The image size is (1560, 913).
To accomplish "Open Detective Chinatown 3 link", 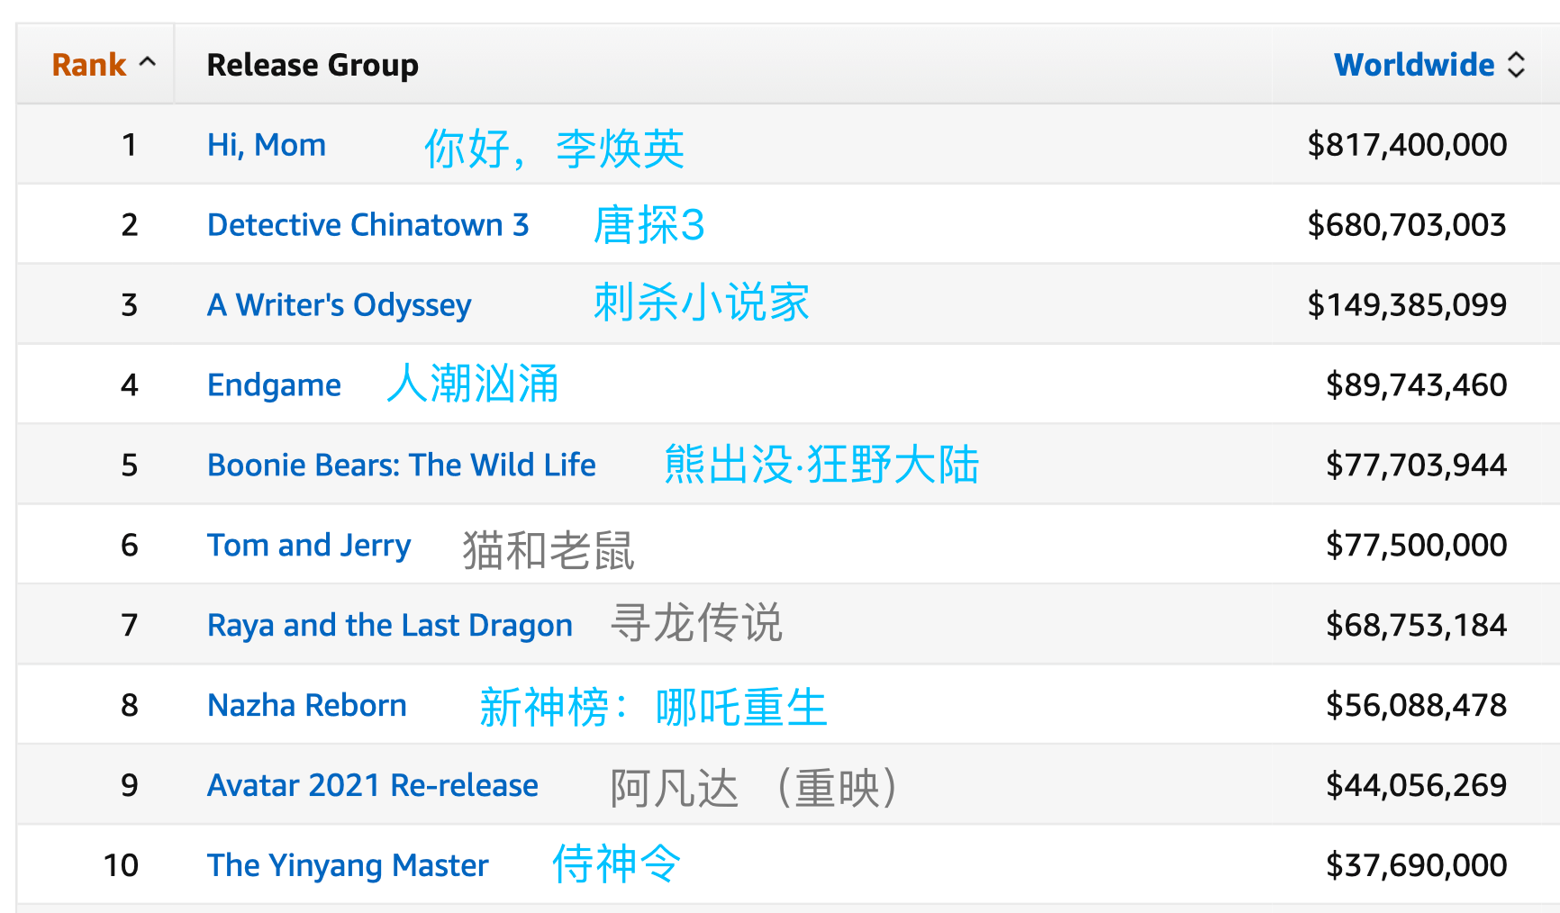I will click(x=368, y=225).
